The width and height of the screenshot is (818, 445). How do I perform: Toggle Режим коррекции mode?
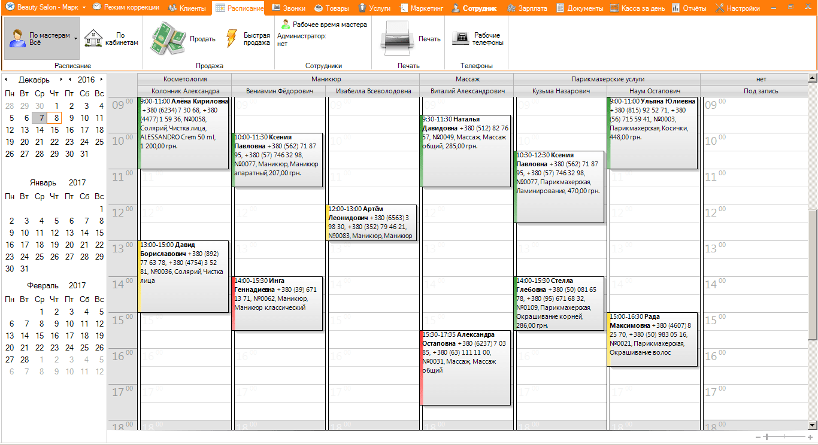point(126,8)
